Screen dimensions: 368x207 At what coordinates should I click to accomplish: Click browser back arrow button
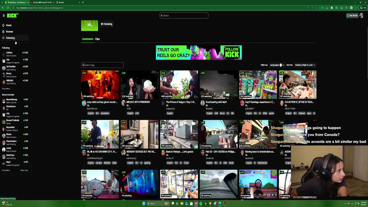pyautogui.click(x=3, y=8)
